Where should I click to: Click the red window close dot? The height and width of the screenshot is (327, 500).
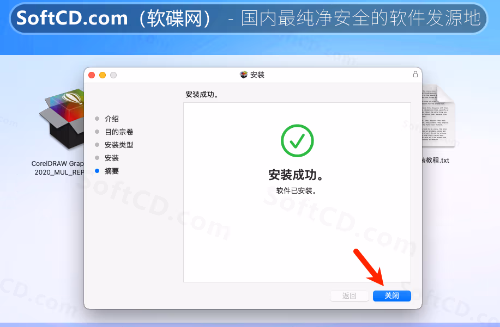pyautogui.click(x=92, y=75)
